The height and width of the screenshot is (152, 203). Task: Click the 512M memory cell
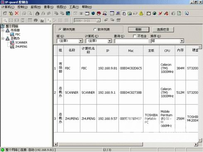(x=180, y=92)
